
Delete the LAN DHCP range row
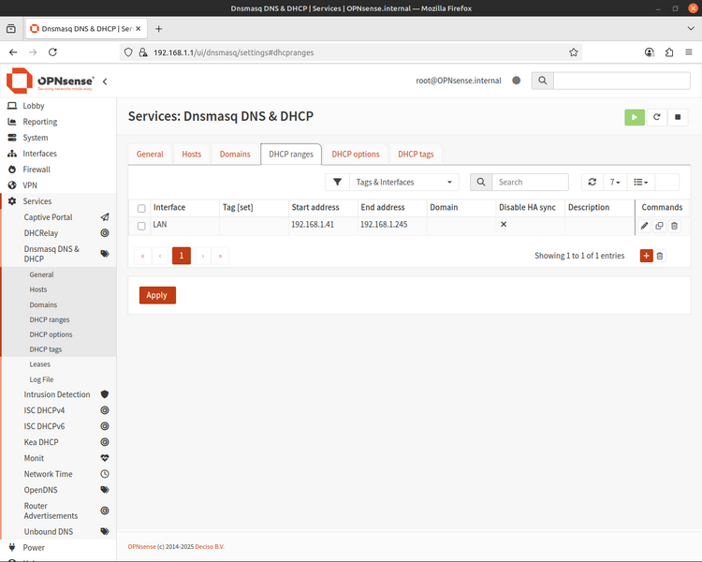[x=674, y=226]
